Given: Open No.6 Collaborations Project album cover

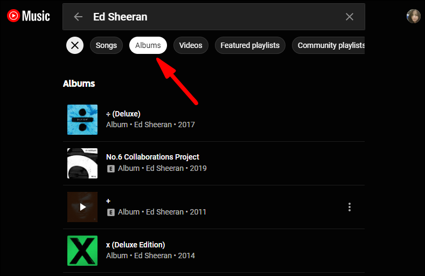Looking at the screenshot, I should [82, 163].
